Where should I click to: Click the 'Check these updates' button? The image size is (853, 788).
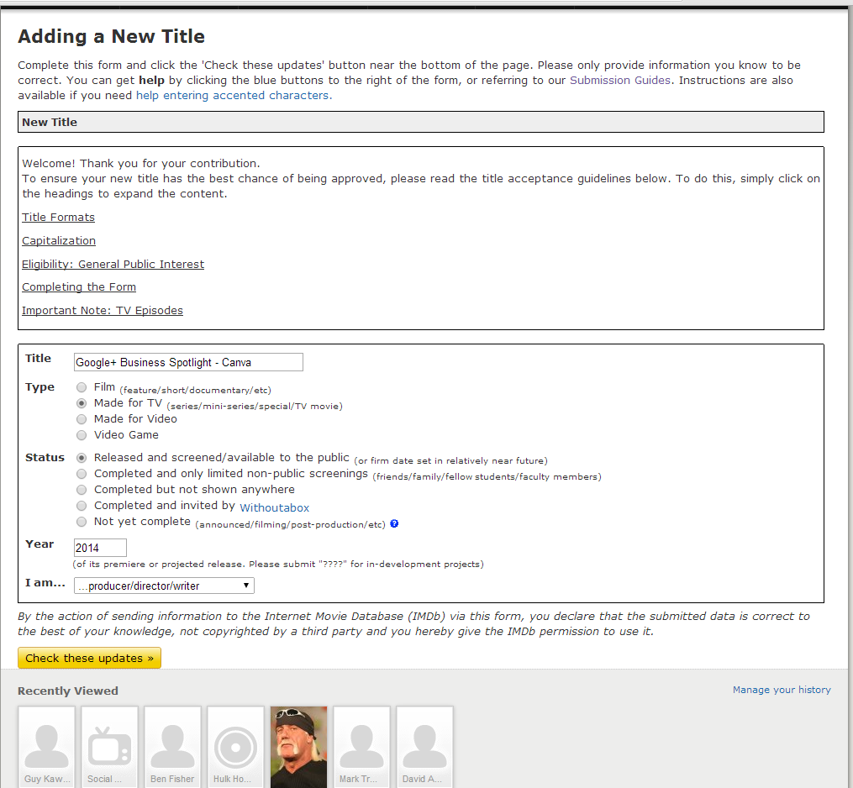[89, 659]
